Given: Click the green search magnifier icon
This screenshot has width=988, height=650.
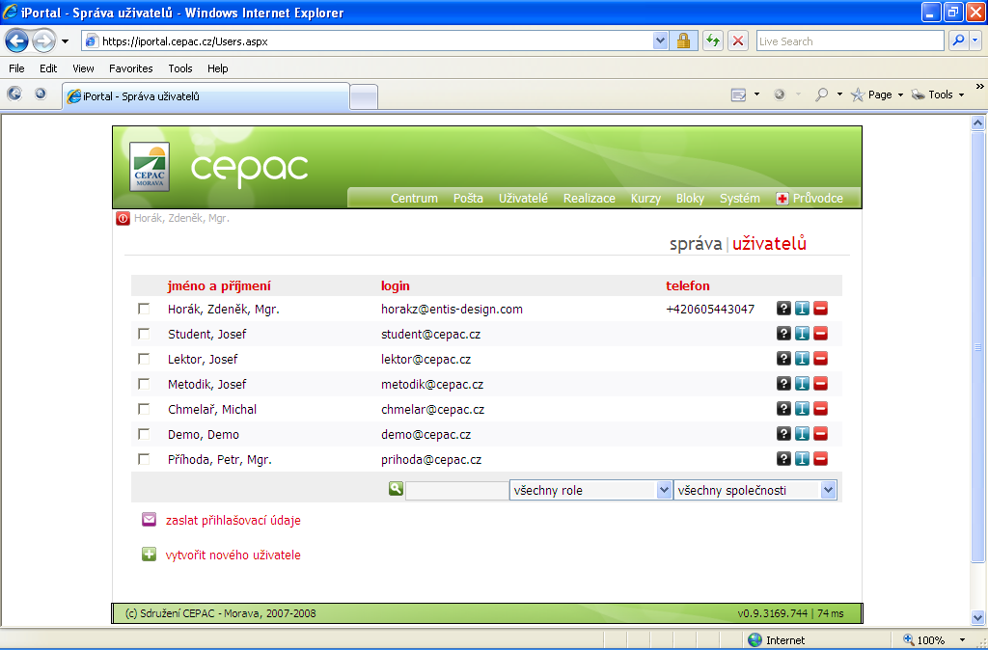Looking at the screenshot, I should (x=396, y=488).
